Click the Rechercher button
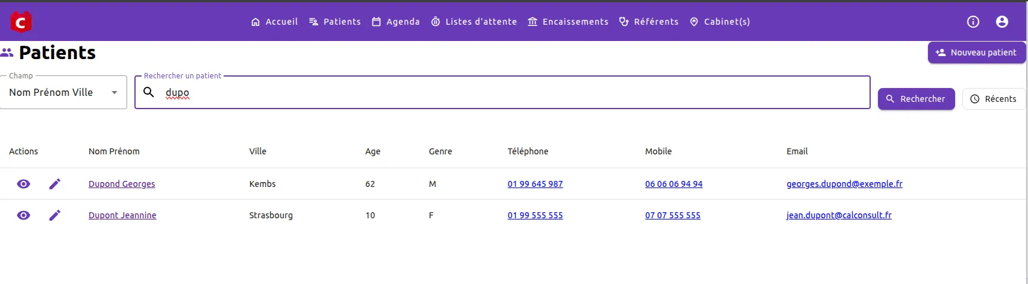Image resolution: width=1028 pixels, height=284 pixels. pyautogui.click(x=917, y=99)
